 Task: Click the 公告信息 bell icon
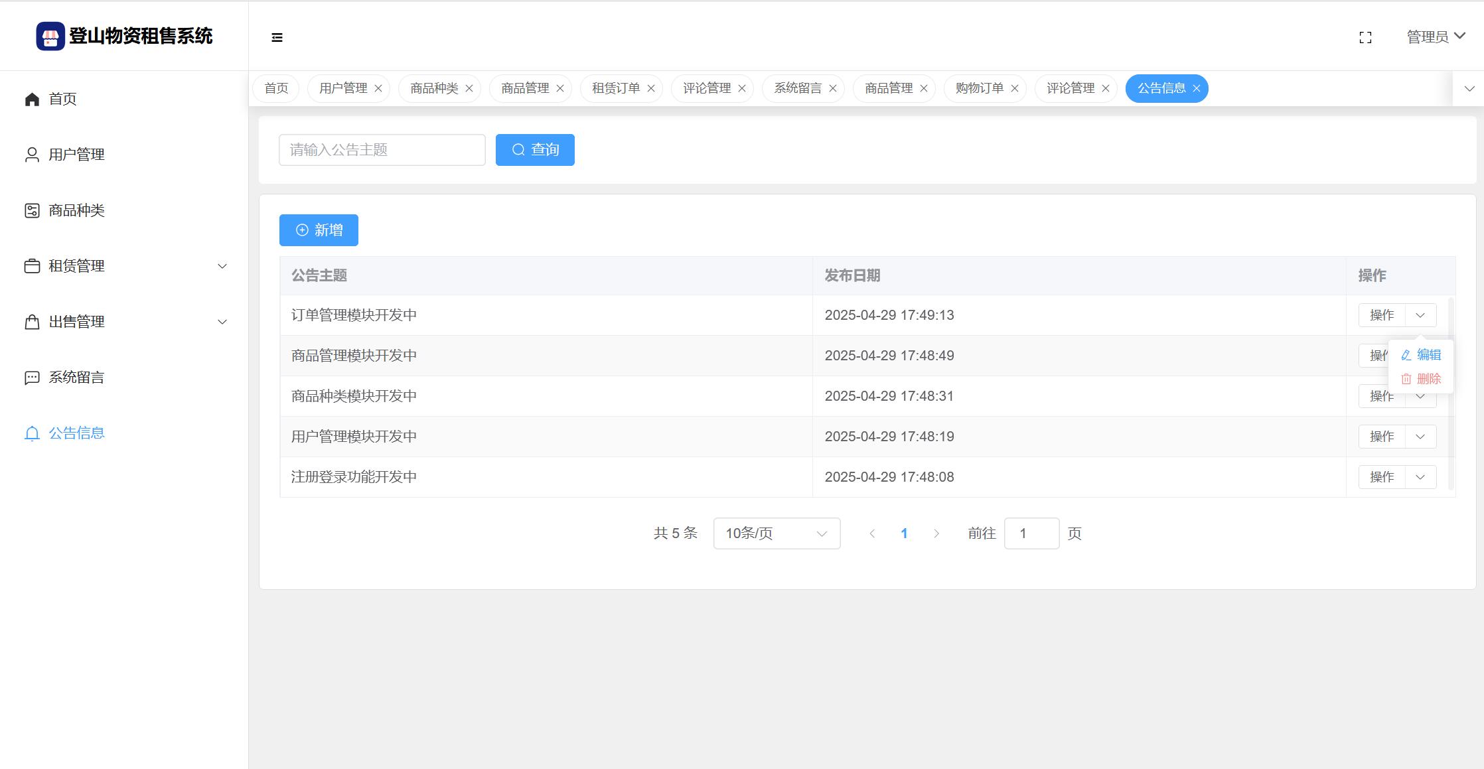[x=32, y=434]
